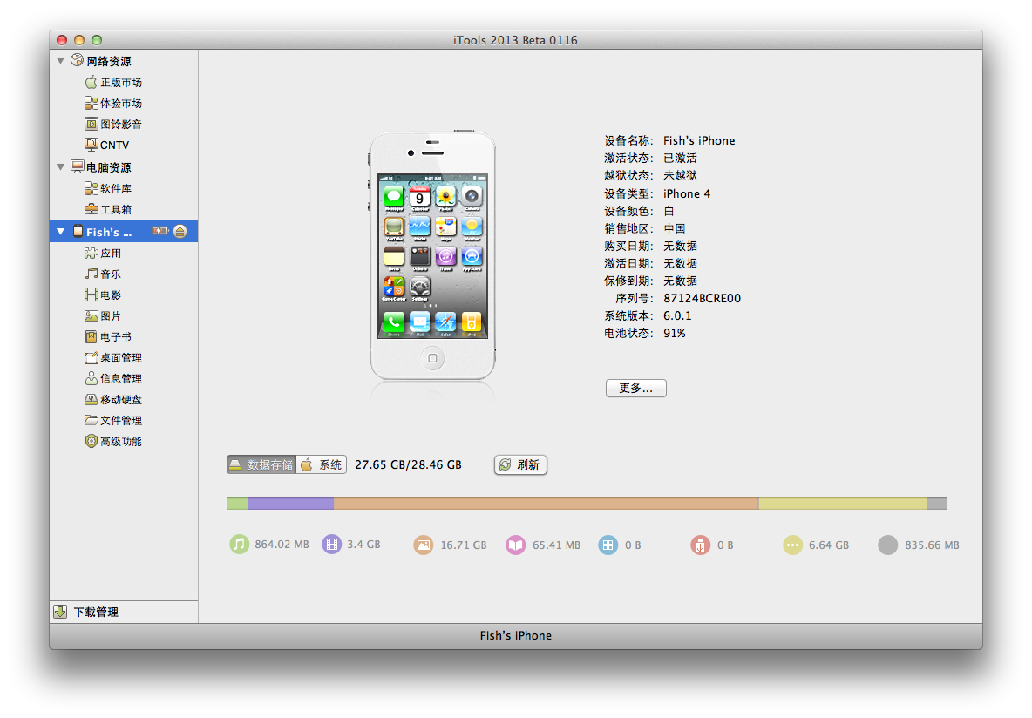Click the green music segment of storage bar
This screenshot has width=1032, height=718.
pos(237,504)
